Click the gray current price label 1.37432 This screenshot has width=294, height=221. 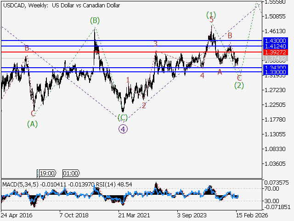276,59
